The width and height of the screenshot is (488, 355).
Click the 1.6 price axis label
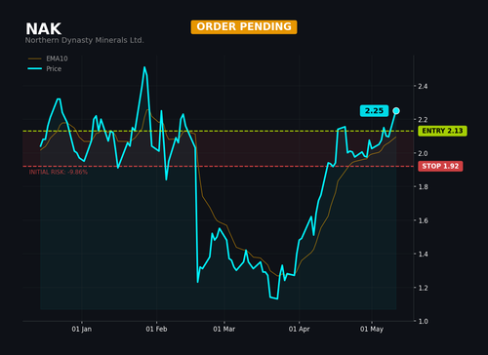[423, 220]
